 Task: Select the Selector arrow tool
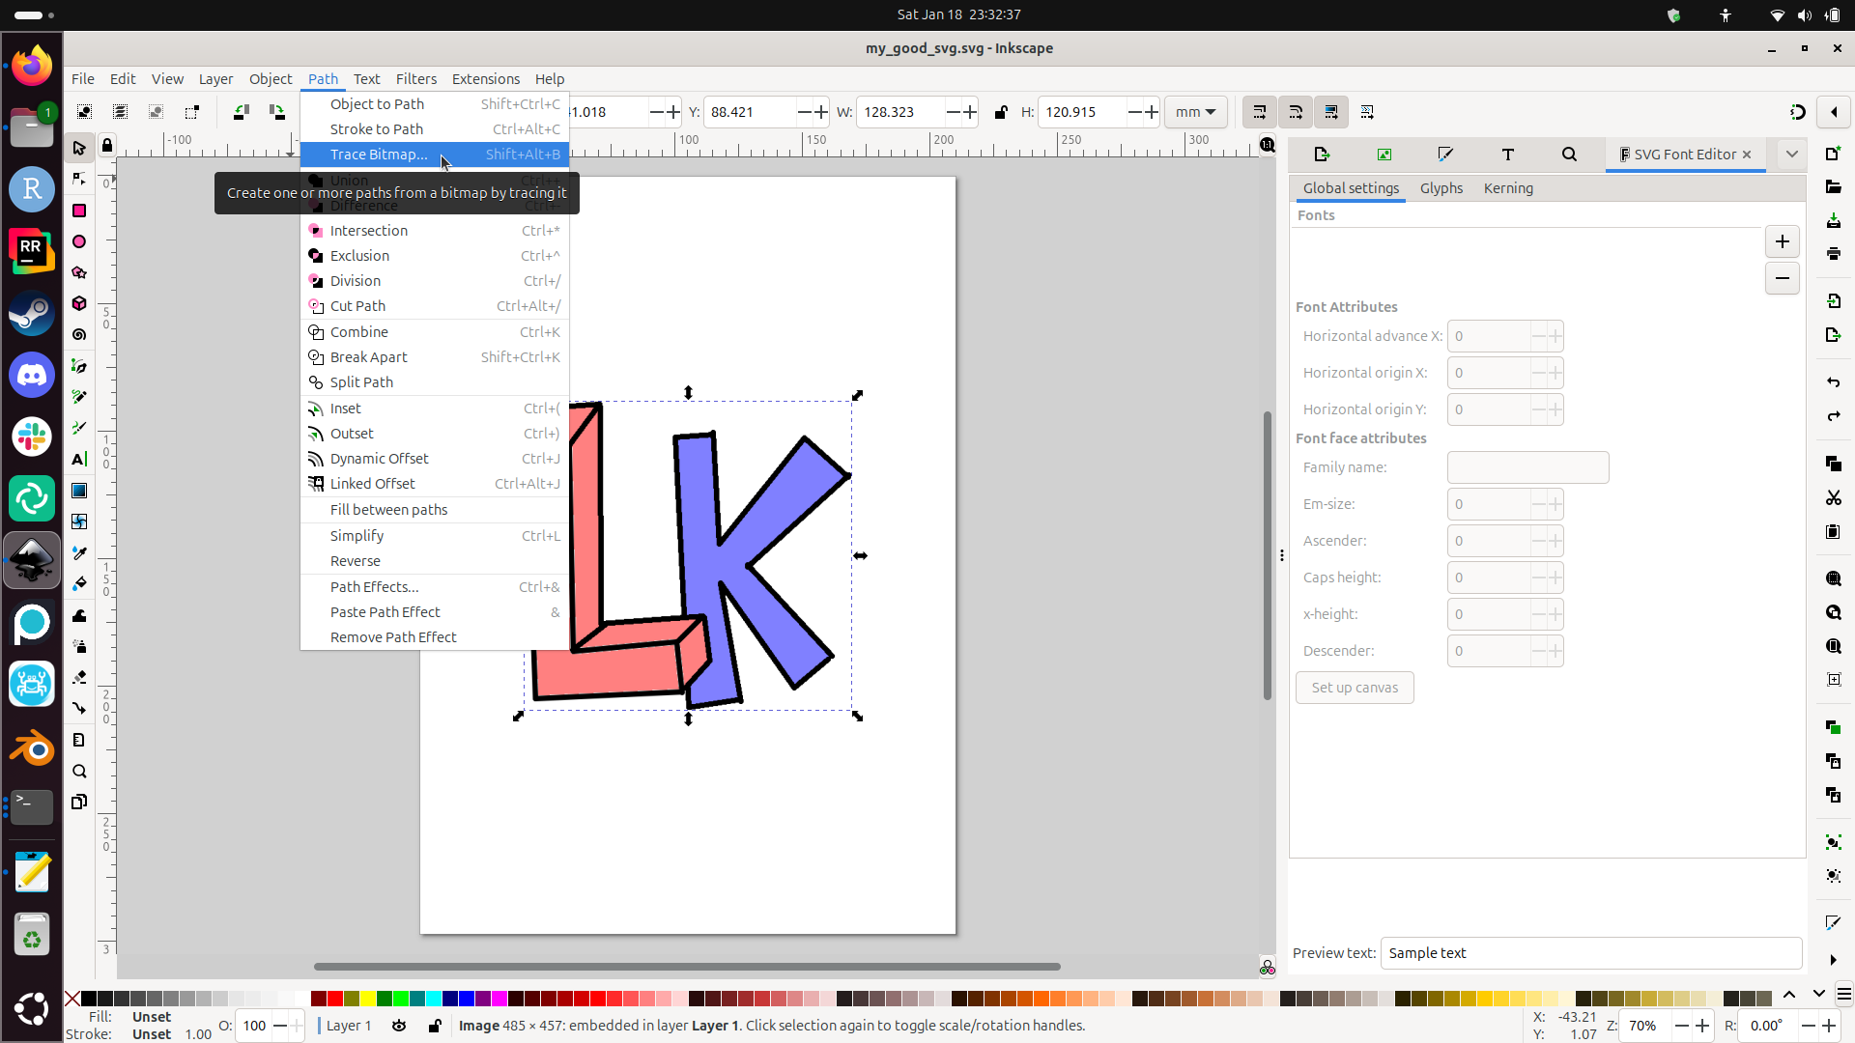click(x=79, y=148)
